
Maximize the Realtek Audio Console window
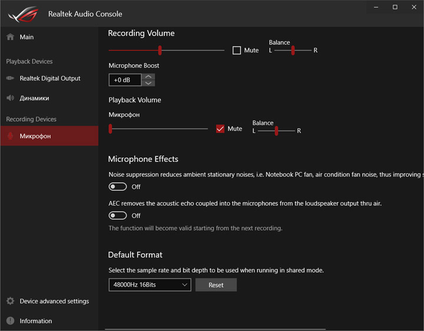click(395, 7)
